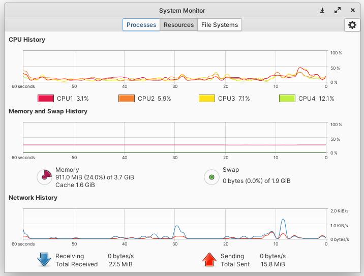The width and height of the screenshot is (364, 276).
Task: Open the settings gear menu
Action: [352, 25]
